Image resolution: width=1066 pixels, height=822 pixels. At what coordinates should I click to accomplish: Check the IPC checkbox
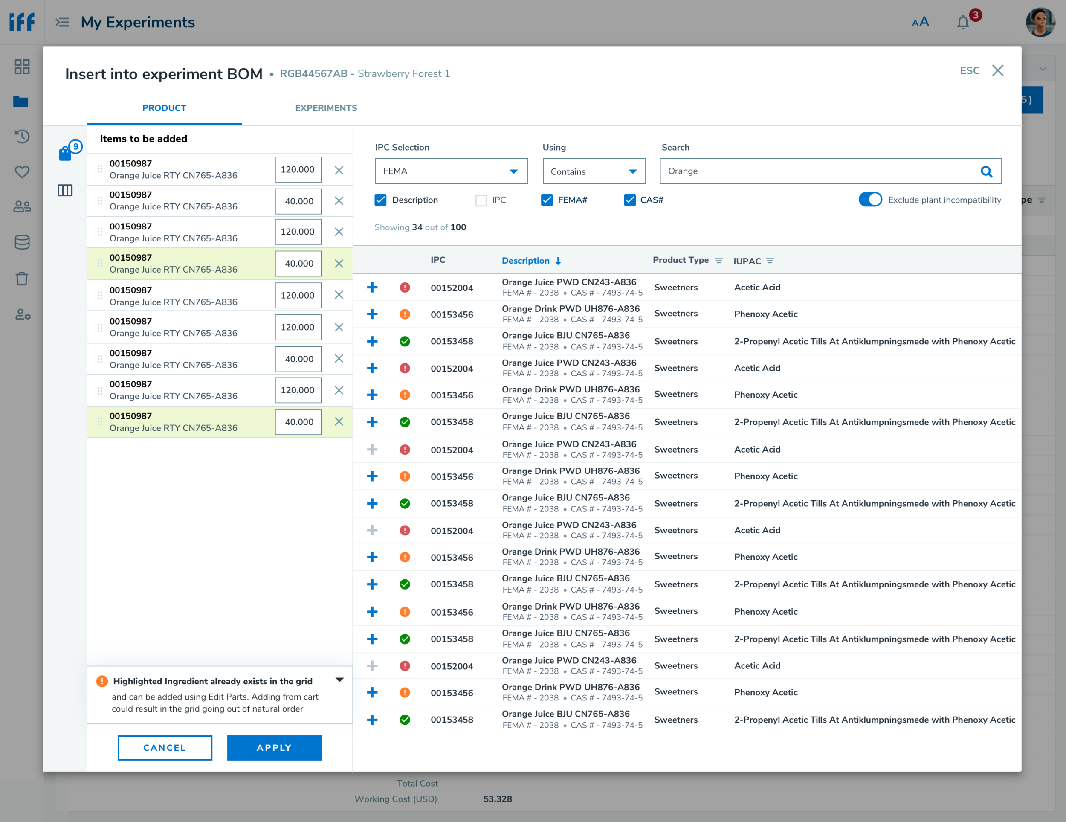[x=481, y=200]
